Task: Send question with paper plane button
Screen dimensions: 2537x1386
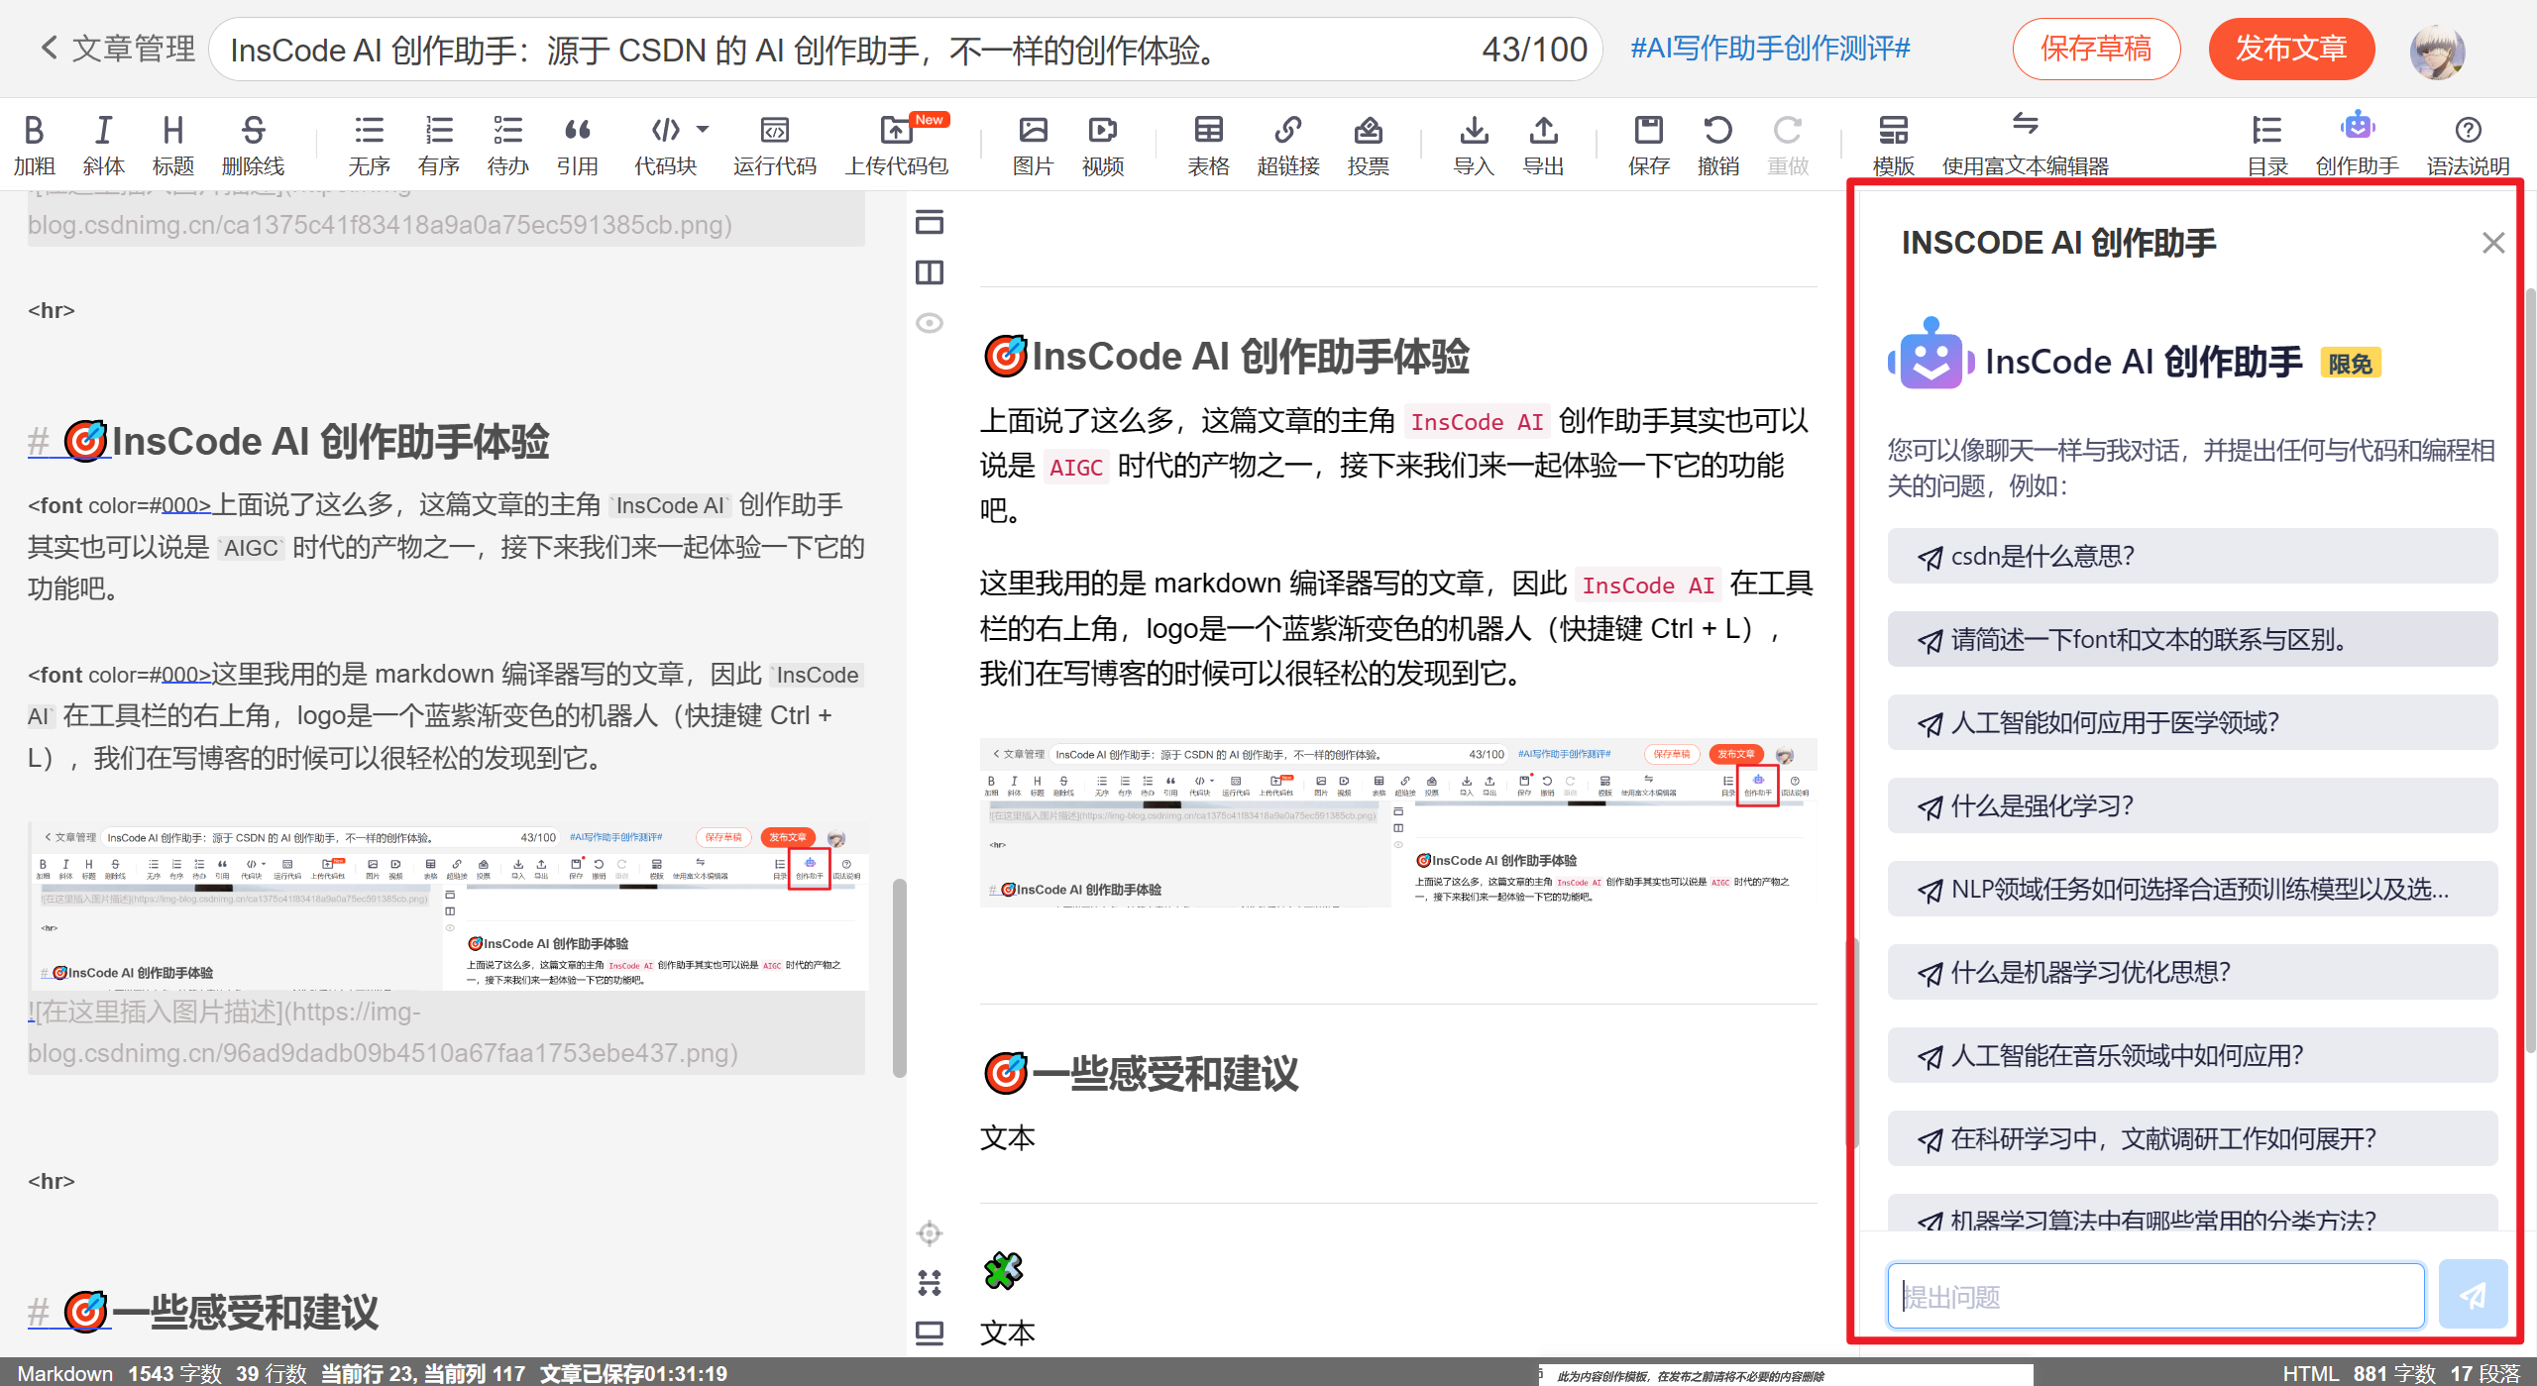Action: pyautogui.click(x=2473, y=1295)
